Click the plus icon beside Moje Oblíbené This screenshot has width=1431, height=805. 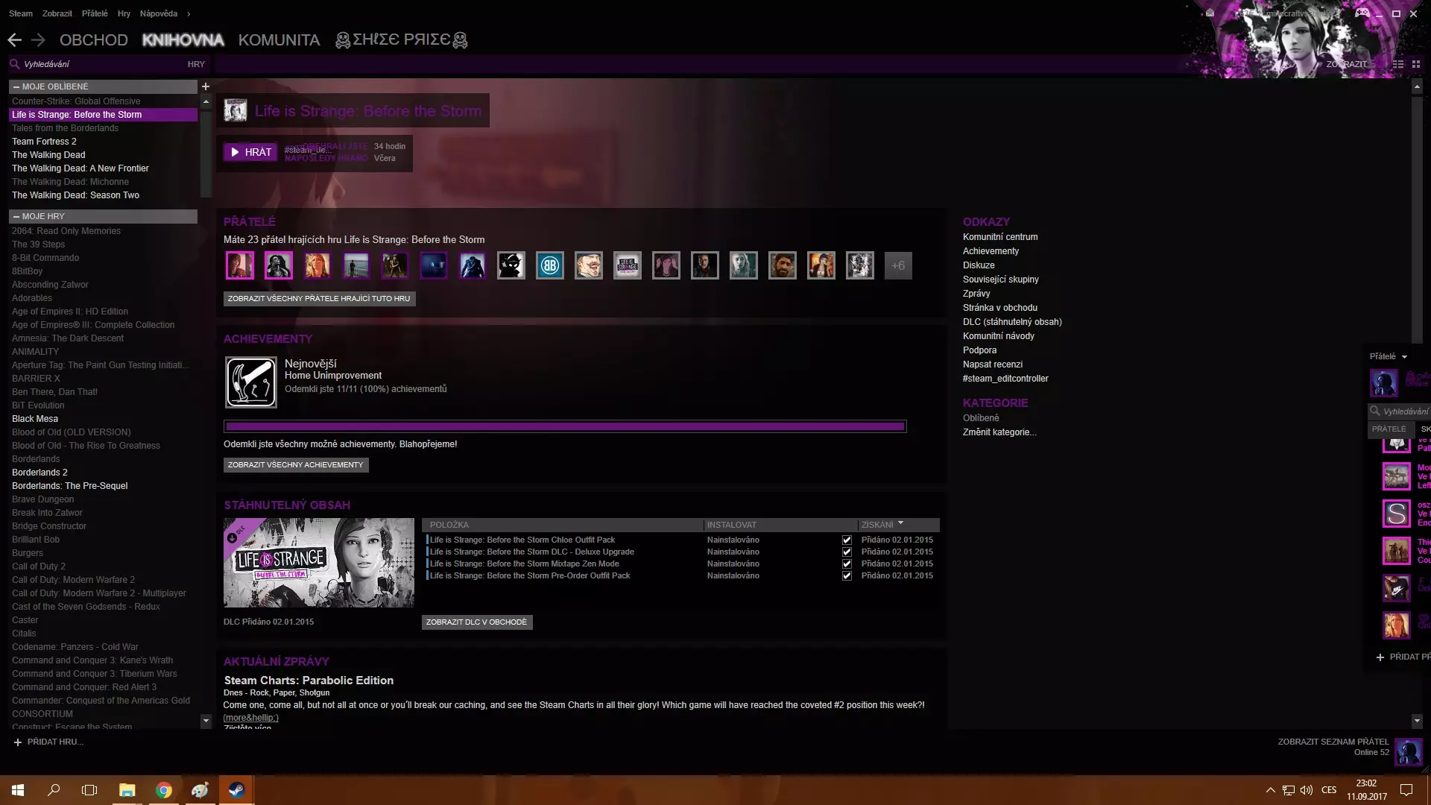coord(206,86)
